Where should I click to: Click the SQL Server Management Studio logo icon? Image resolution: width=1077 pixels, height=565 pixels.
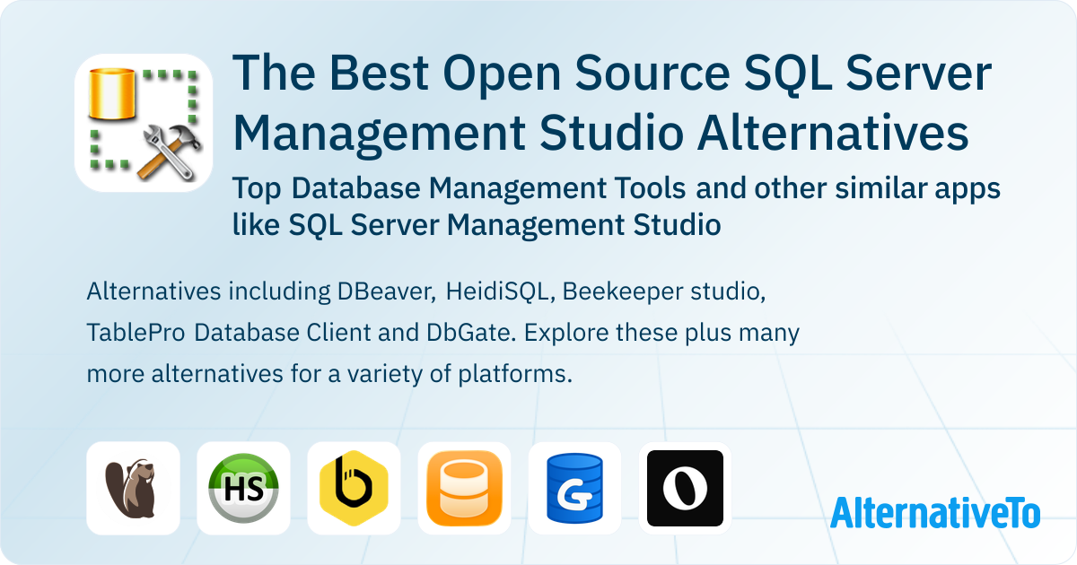click(x=144, y=123)
